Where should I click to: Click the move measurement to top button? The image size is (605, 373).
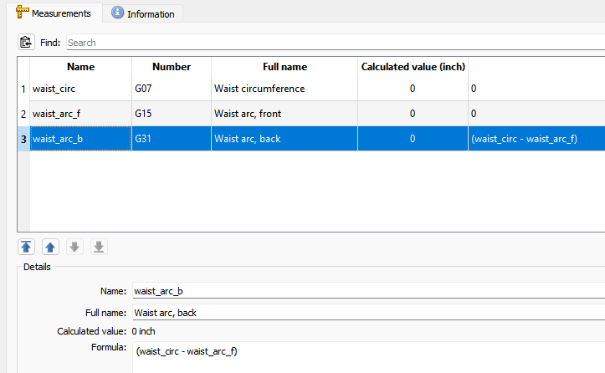(26, 247)
